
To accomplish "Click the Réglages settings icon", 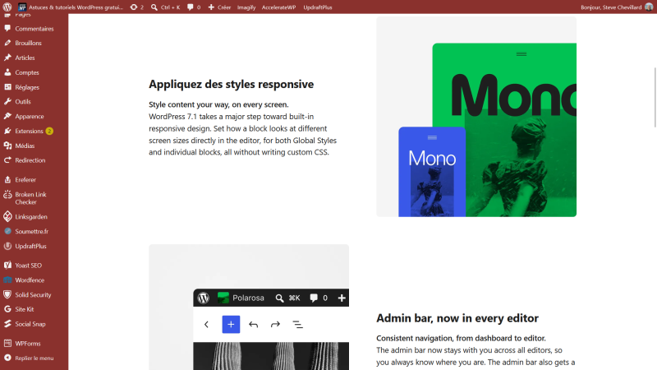I will pos(7,87).
